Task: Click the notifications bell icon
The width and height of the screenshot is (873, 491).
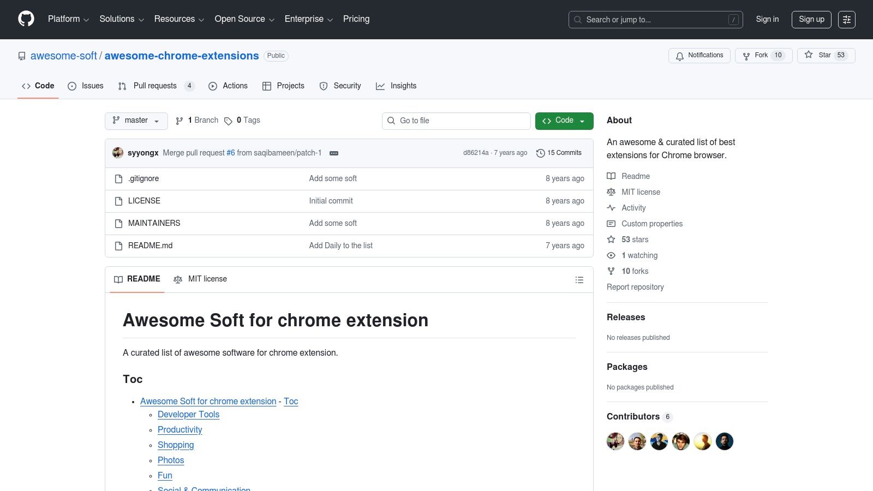Action: [680, 56]
